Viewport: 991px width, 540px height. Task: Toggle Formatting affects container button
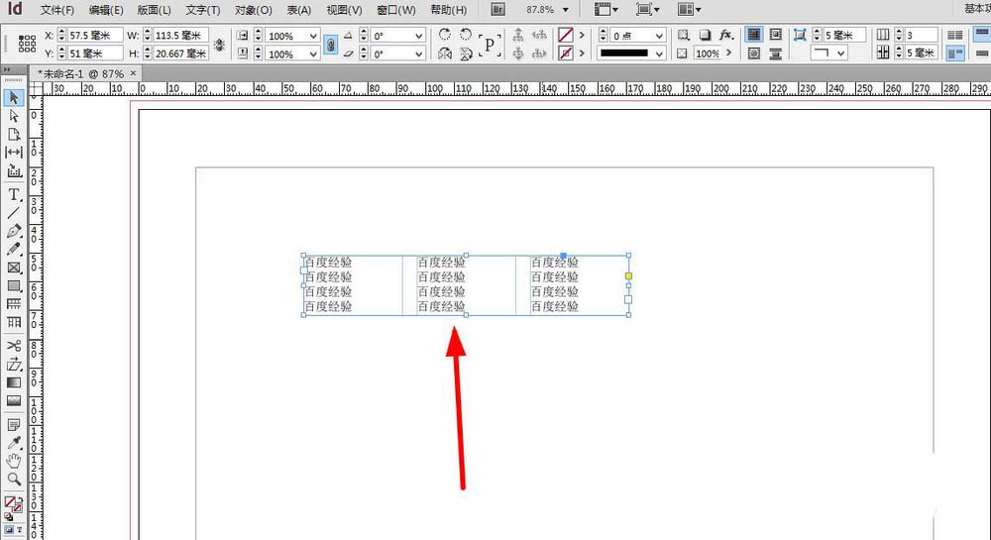[10, 530]
